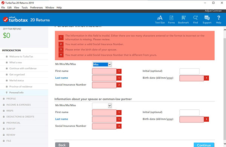Select Personal info in sidebar
The height and width of the screenshot is (147, 226).
tap(24, 92)
